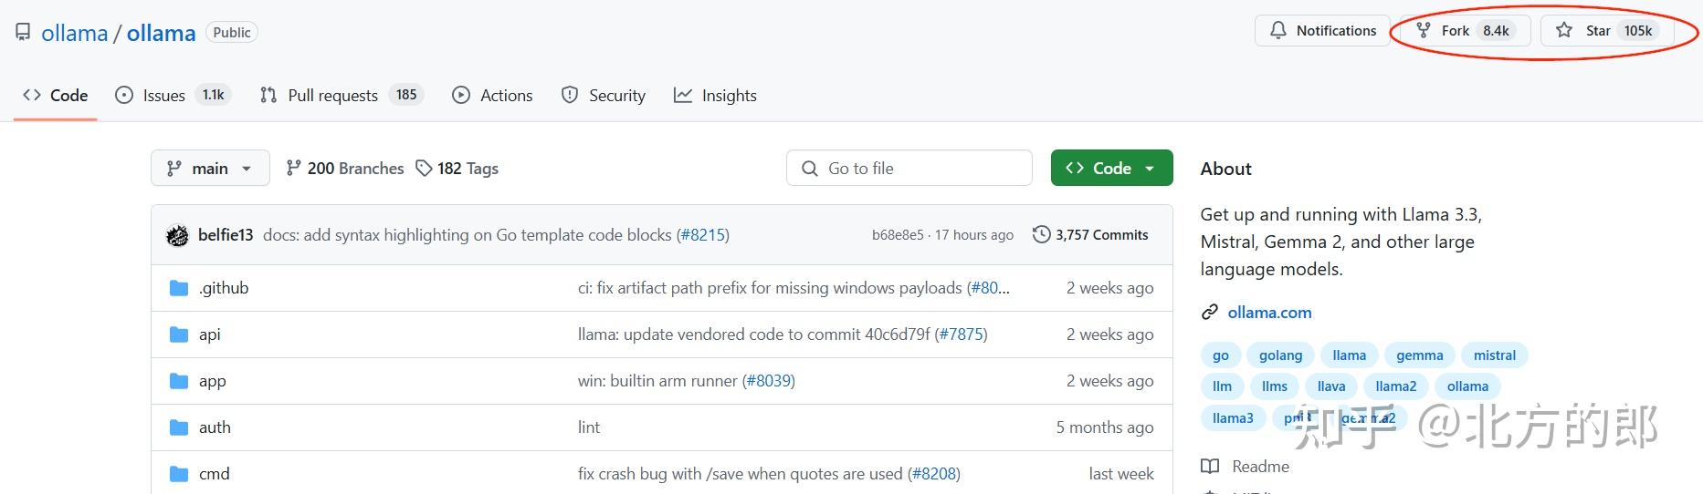This screenshot has width=1703, height=494.
Task: Expand the main branch dropdown
Action: pyautogui.click(x=210, y=169)
